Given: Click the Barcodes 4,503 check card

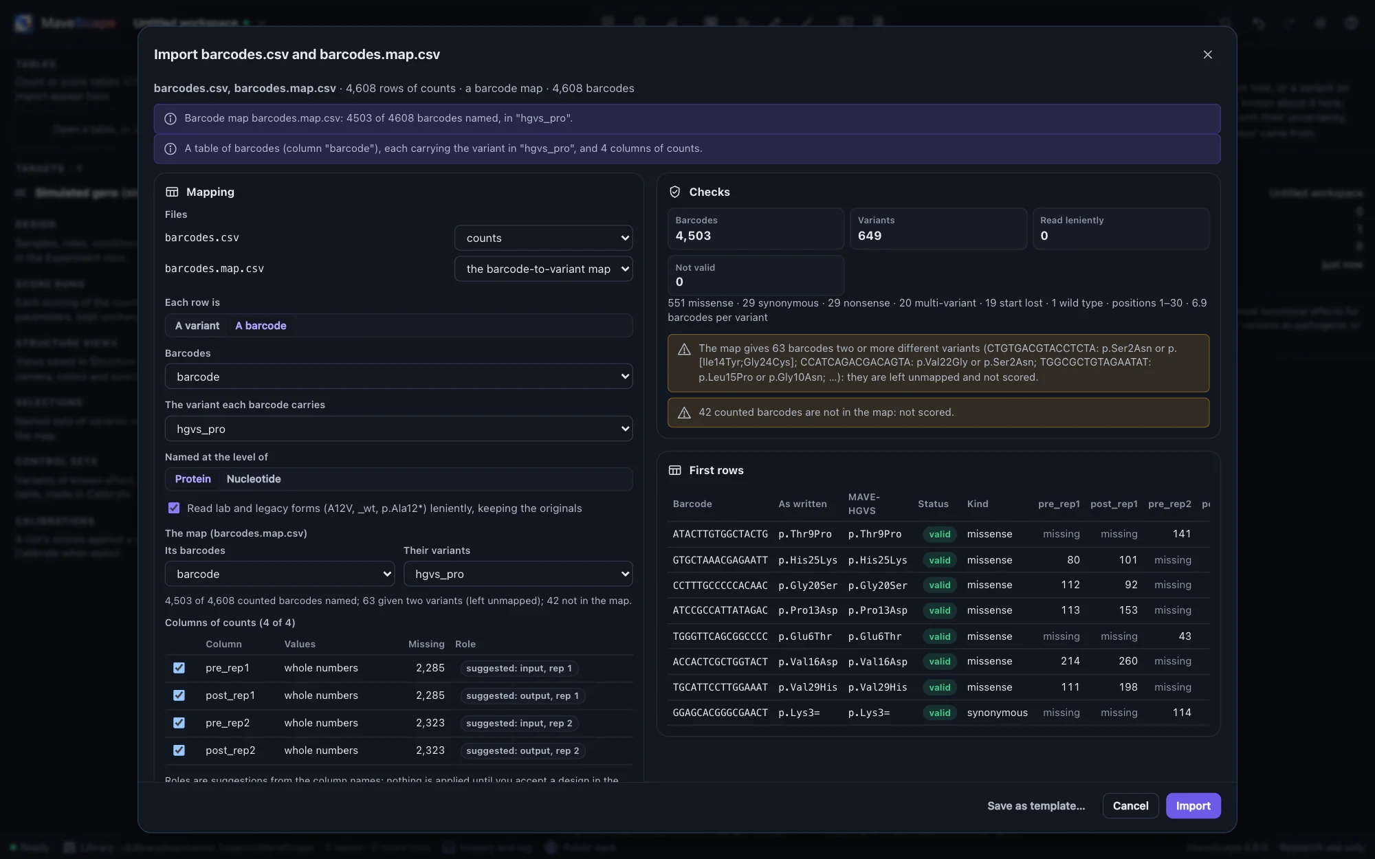Looking at the screenshot, I should coord(756,229).
